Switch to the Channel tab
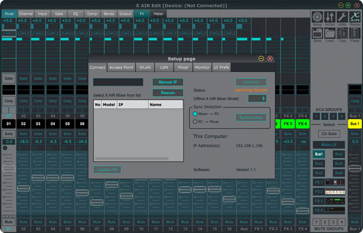This screenshot has width=363, height=233. coord(26,14)
